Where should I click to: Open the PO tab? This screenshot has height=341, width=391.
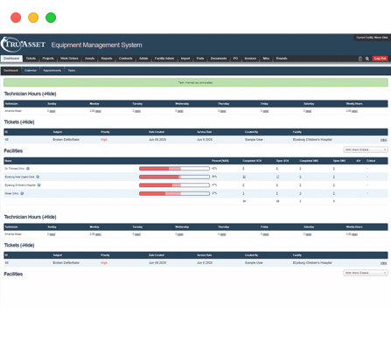pyautogui.click(x=235, y=59)
